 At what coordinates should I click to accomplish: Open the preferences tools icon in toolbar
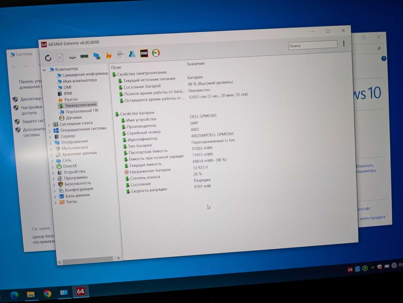[120, 55]
